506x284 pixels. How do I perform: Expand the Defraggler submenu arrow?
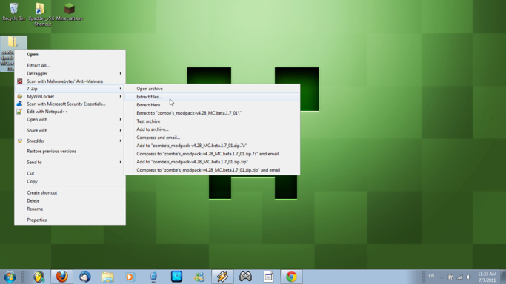[120, 73]
